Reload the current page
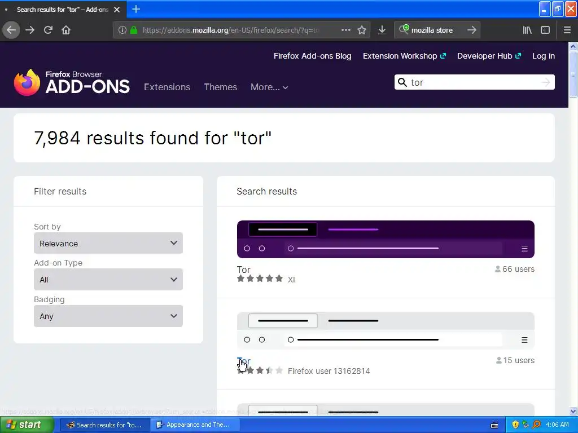This screenshot has width=578, height=433. tap(48, 30)
